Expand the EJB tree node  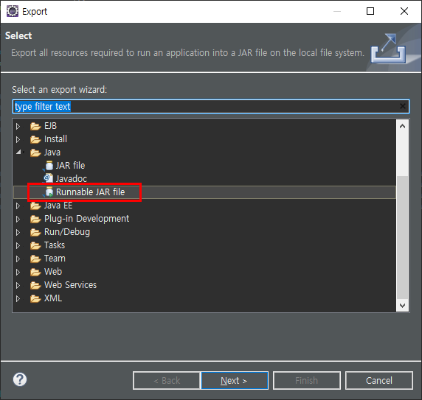(18, 126)
